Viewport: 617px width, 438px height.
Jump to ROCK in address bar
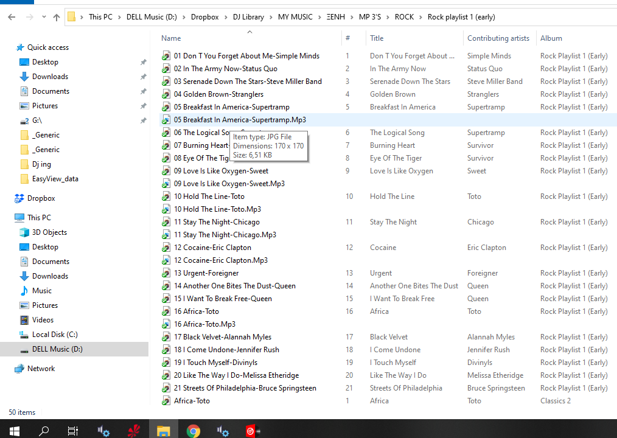click(x=404, y=17)
